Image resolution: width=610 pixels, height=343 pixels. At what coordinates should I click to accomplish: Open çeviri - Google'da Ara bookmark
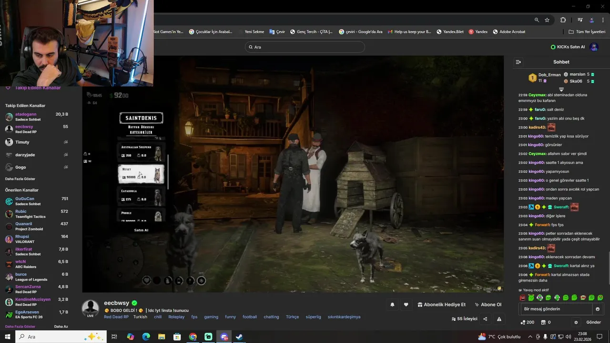(x=361, y=32)
